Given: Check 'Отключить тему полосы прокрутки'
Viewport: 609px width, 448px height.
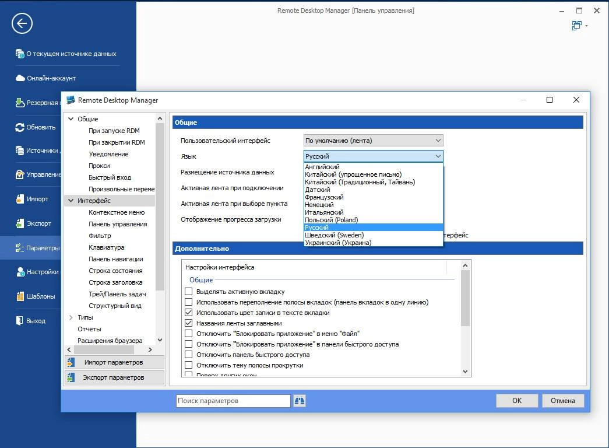Looking at the screenshot, I should point(188,365).
